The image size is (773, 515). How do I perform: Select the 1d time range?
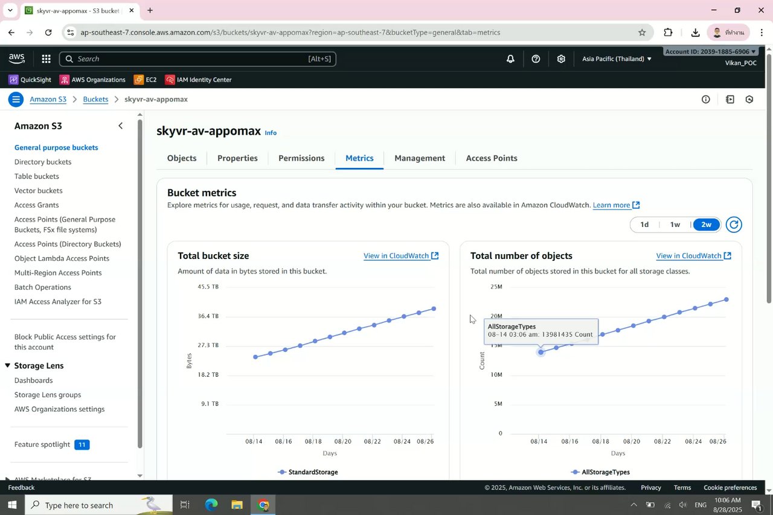coord(644,225)
